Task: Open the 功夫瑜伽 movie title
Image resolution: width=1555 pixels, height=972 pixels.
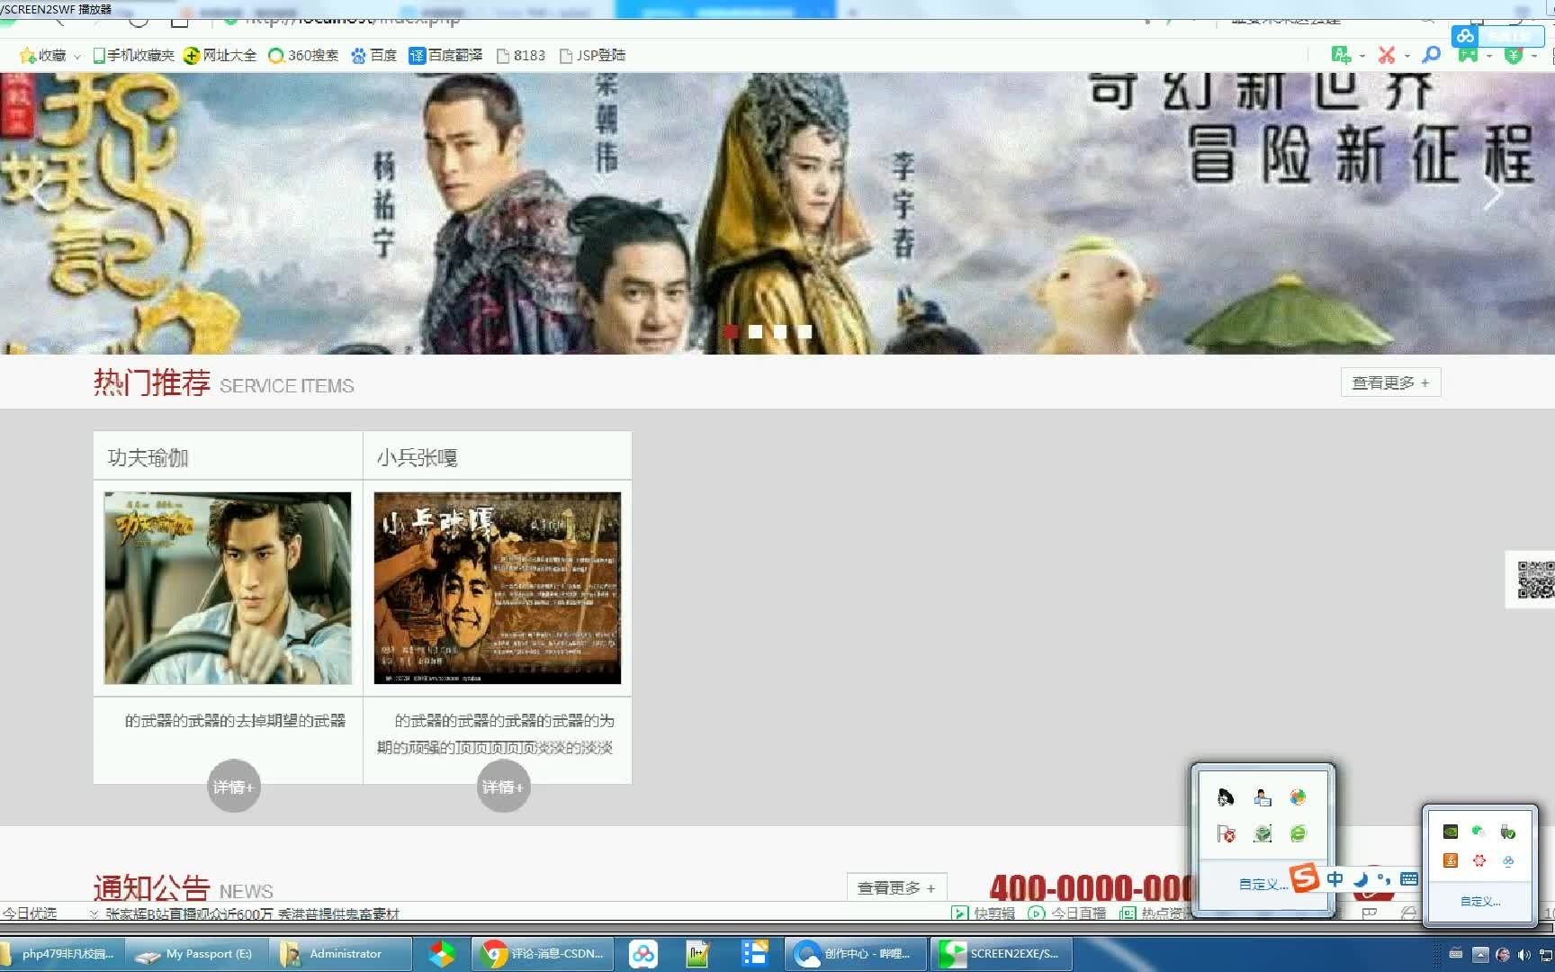Action: pyautogui.click(x=148, y=458)
